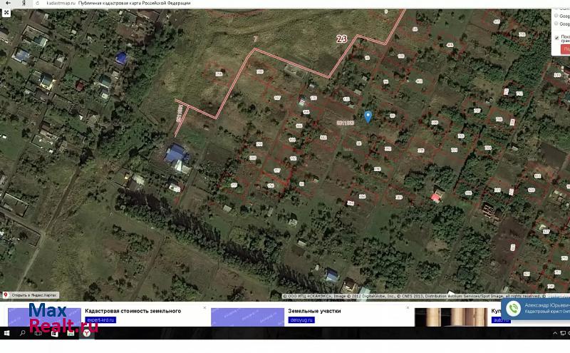
Task: Select the bottom Google layer radio button
Action: (556, 24)
